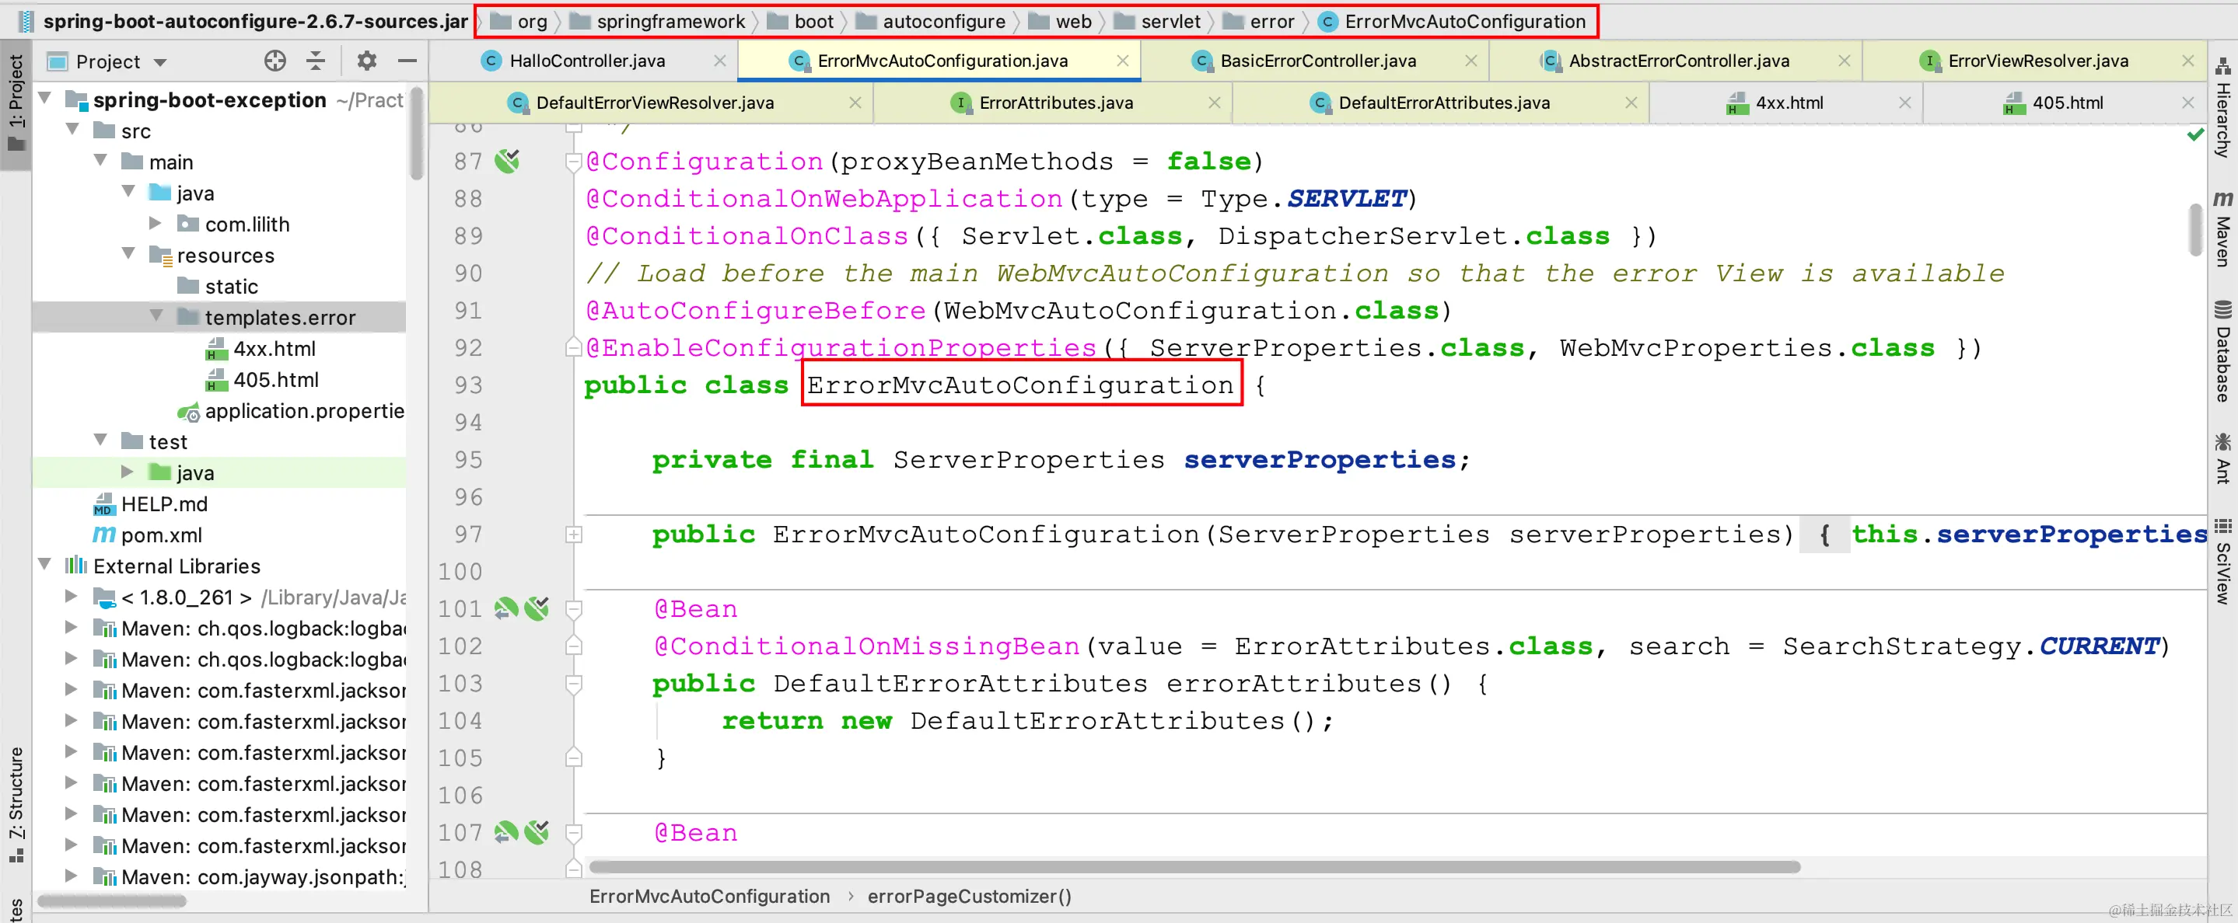The width and height of the screenshot is (2238, 923).
Task: Click the green inspection checkmark indicator
Action: point(2195,134)
